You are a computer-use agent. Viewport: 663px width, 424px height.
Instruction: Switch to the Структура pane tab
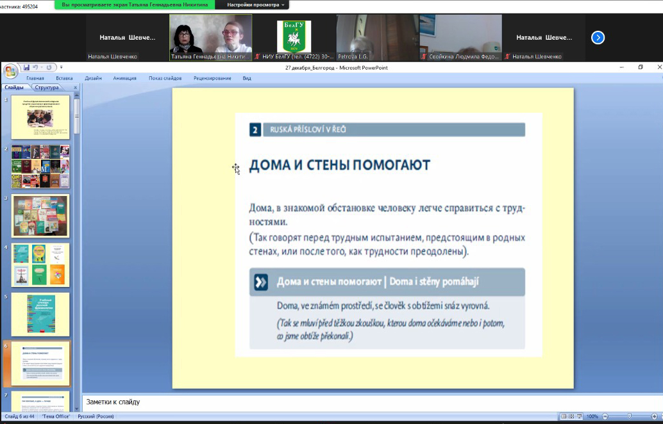(x=47, y=88)
